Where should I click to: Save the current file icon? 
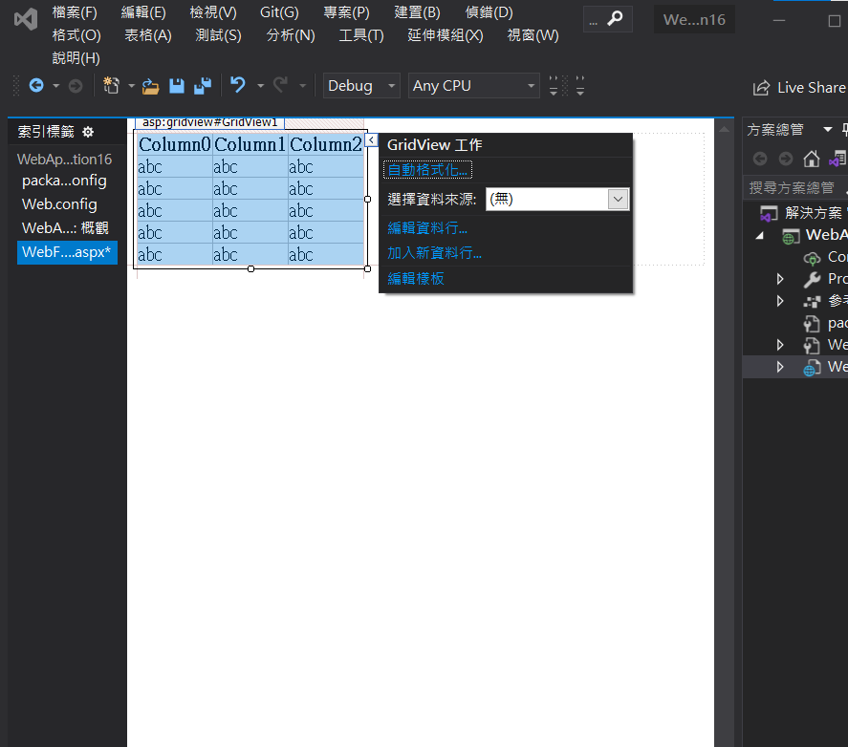(177, 86)
